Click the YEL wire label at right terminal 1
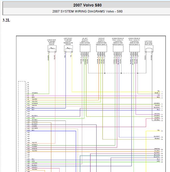This screenshot has width=170, height=172. pos(158,91)
